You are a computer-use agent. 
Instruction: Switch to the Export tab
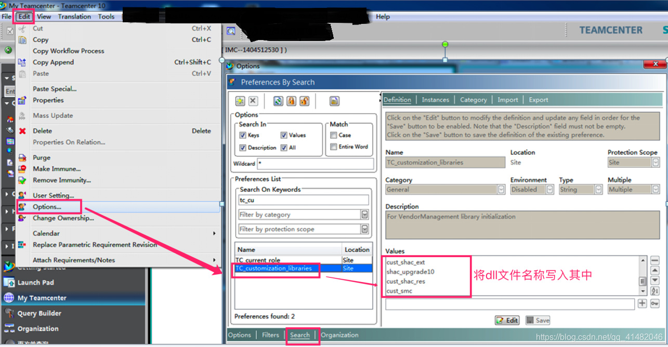(x=539, y=100)
